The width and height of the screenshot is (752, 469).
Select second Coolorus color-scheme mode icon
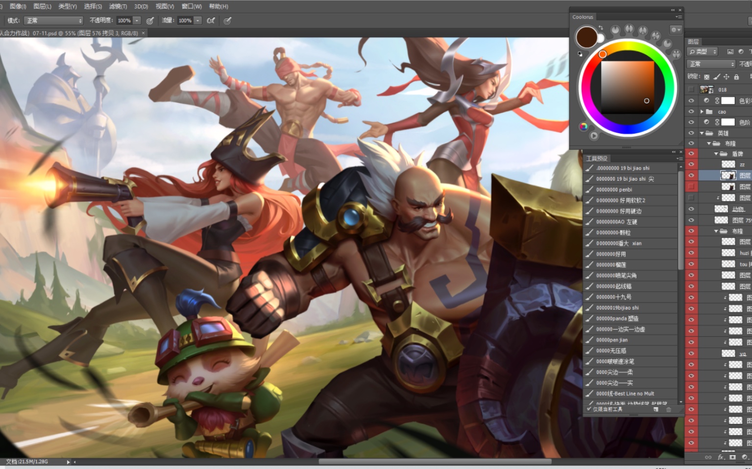(629, 29)
